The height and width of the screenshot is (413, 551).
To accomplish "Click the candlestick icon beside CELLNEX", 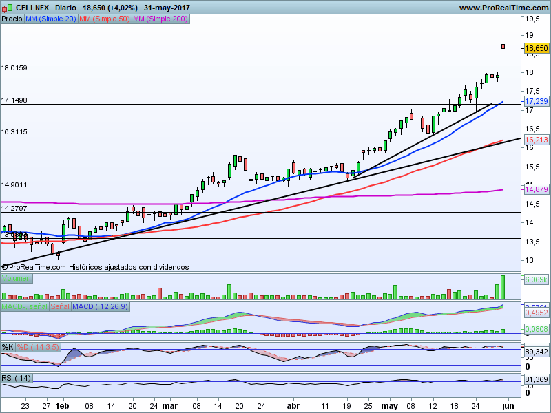I will (x=8, y=7).
